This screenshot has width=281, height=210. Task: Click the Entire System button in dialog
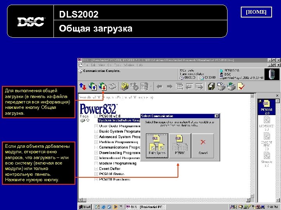[x=157, y=146]
